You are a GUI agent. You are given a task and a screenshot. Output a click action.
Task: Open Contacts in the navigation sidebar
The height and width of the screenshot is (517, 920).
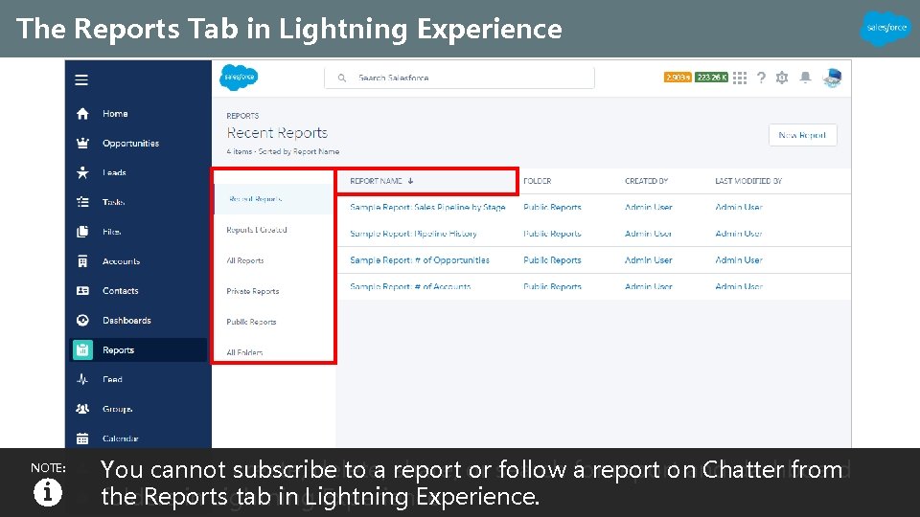pos(121,291)
